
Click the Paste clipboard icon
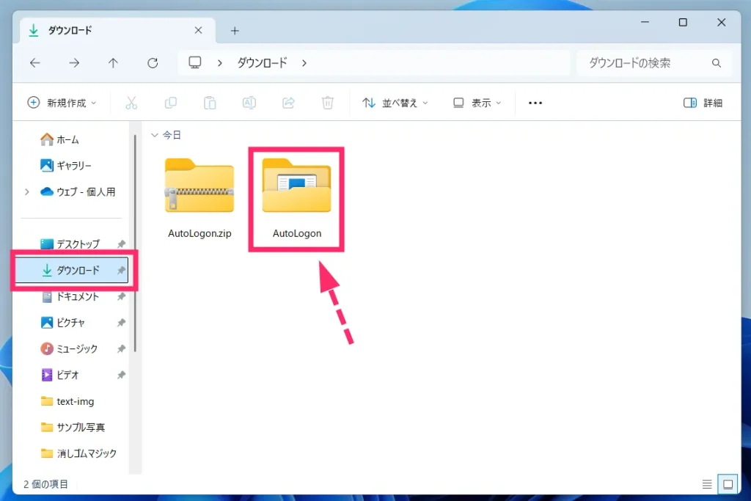[210, 103]
